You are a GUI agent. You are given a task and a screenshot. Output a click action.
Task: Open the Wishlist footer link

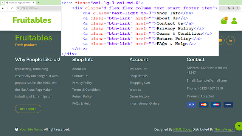click(135, 90)
